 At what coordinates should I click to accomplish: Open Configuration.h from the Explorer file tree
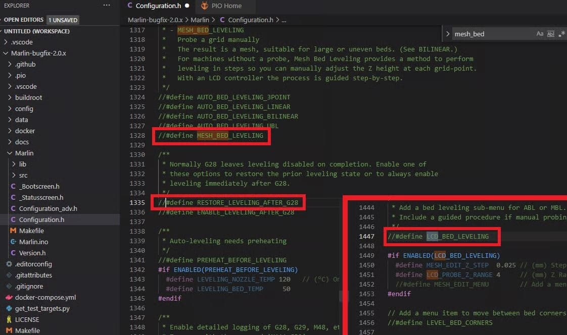(41, 219)
